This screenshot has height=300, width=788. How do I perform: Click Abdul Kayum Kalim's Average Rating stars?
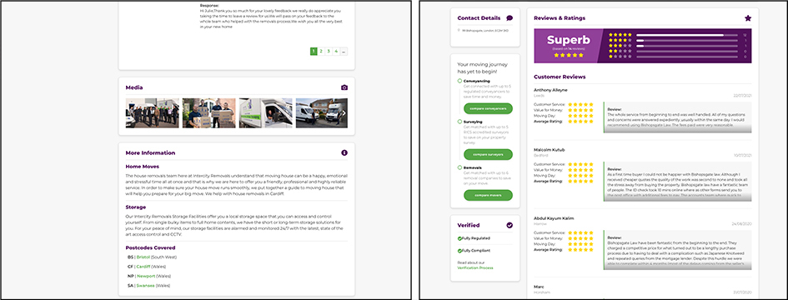580,250
